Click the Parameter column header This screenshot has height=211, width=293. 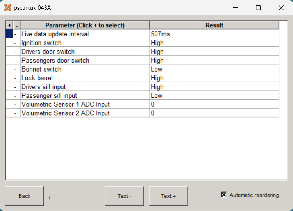click(x=85, y=25)
